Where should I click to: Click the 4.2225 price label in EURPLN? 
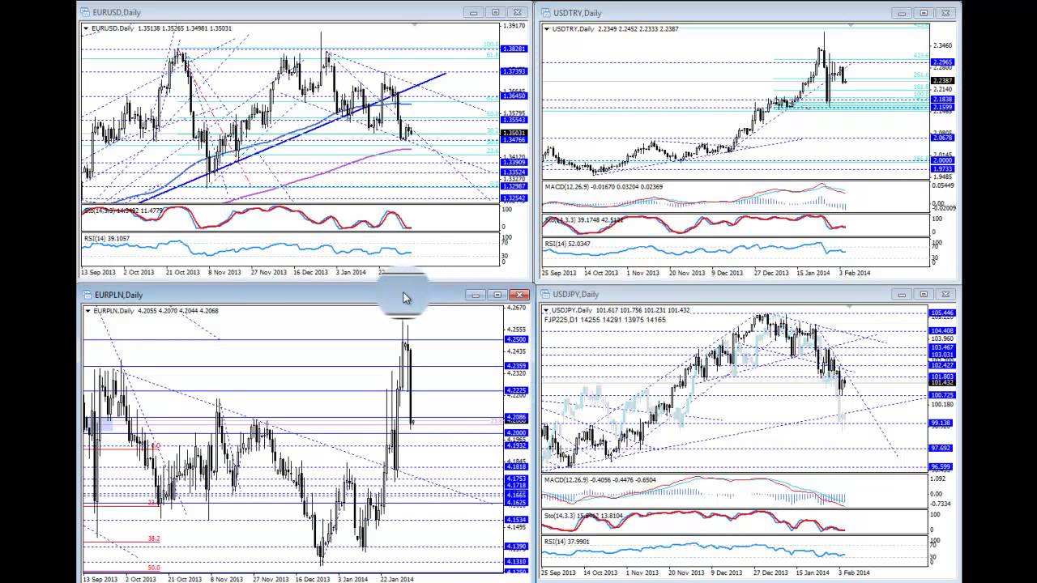pyautogui.click(x=516, y=390)
